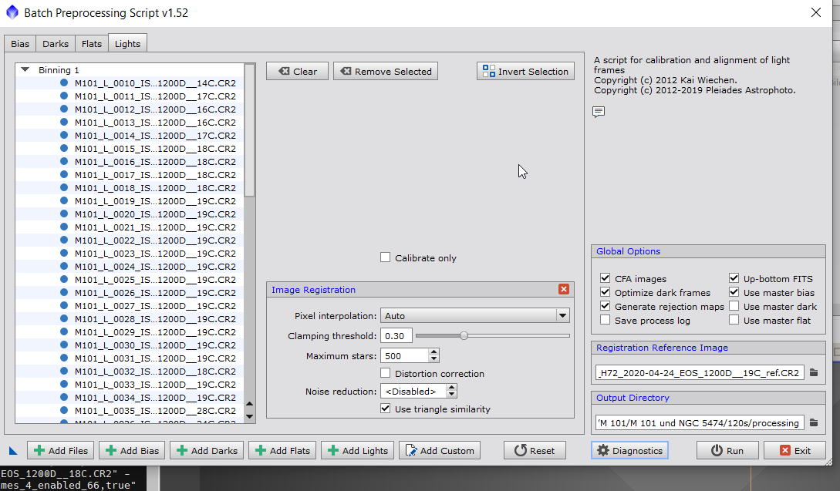The width and height of the screenshot is (840, 491).
Task: Click the blue triangle new instance icon
Action: pos(13,451)
